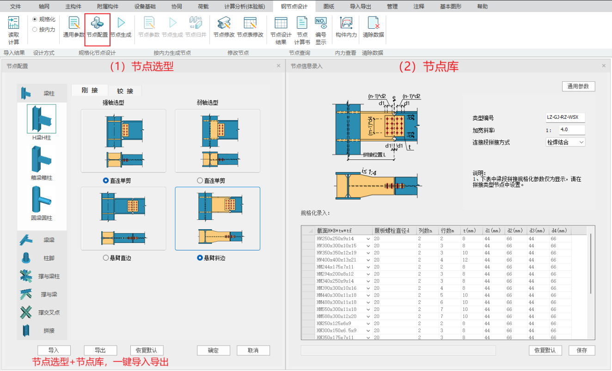This screenshot has height=371, width=612.
Task: Open the 图纸 ribbon tab
Action: pos(329,6)
